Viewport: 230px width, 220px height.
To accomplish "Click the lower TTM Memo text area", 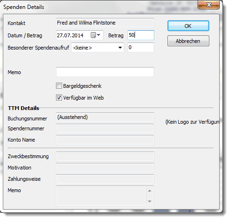I will [x=101, y=196].
